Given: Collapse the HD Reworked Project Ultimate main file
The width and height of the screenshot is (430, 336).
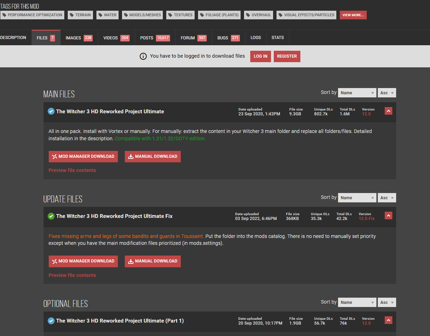Looking at the screenshot, I should [389, 111].
